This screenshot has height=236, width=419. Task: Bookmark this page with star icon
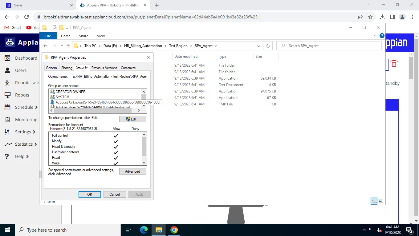click(370, 17)
